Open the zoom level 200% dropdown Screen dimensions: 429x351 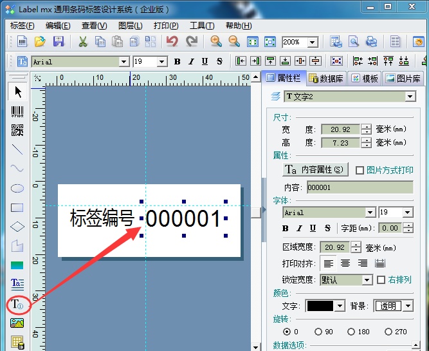[x=313, y=43]
